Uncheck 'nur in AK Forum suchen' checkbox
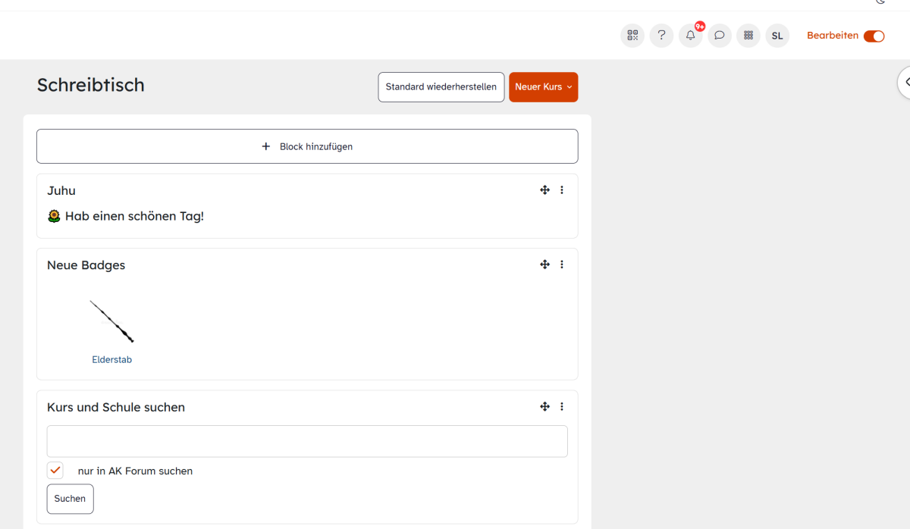 pyautogui.click(x=55, y=471)
